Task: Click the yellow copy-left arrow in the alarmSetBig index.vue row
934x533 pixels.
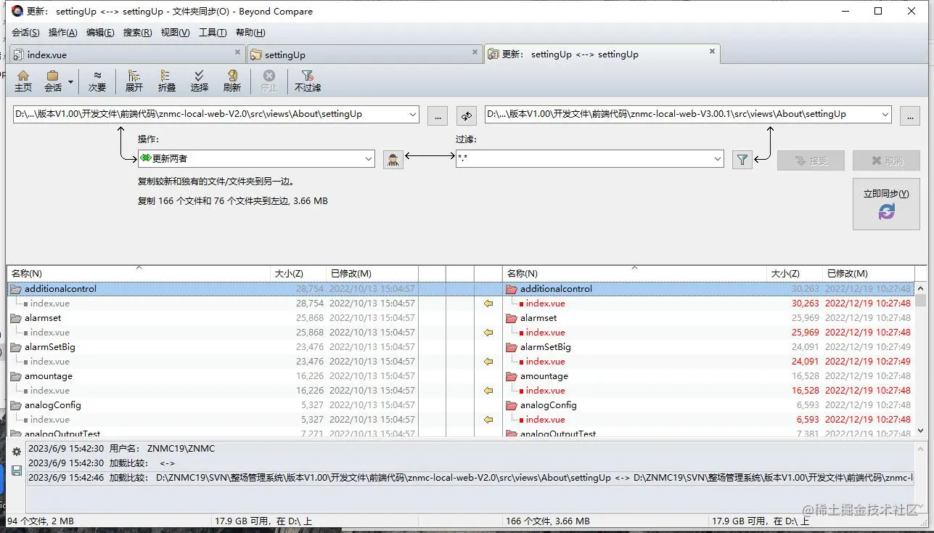Action: pos(488,362)
